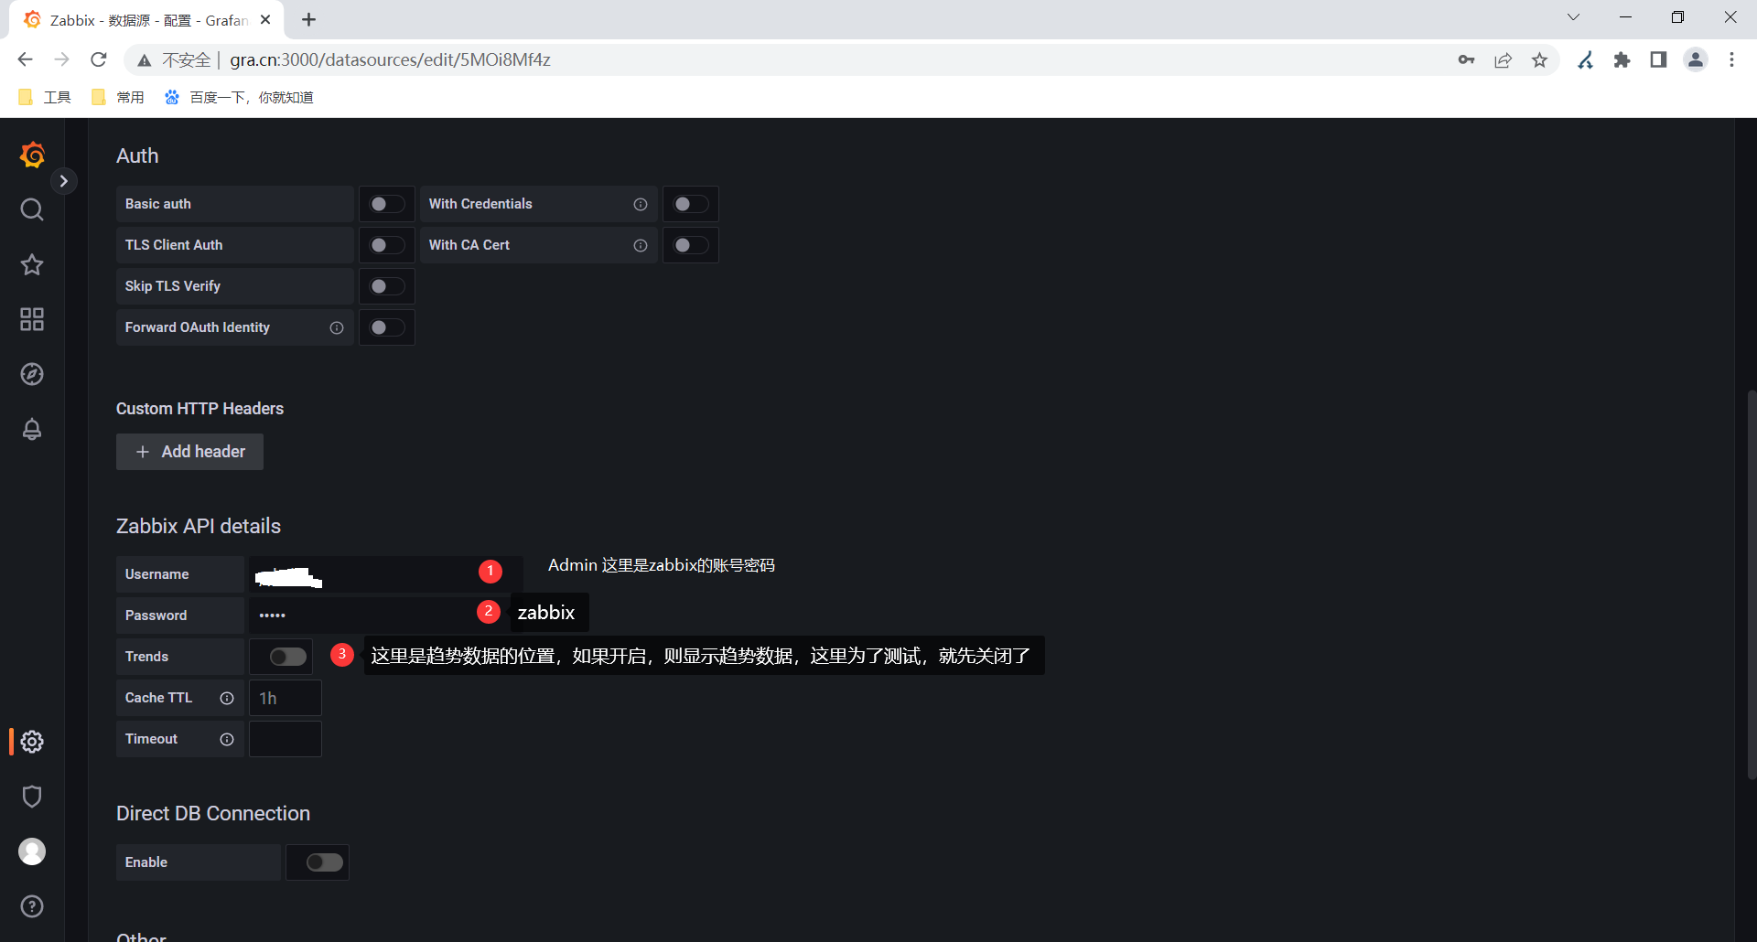Toggle the Skip TLS Verify switch
This screenshot has height=942, width=1757.
click(x=387, y=286)
